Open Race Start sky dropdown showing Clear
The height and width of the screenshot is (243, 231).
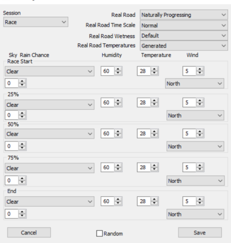click(x=50, y=72)
